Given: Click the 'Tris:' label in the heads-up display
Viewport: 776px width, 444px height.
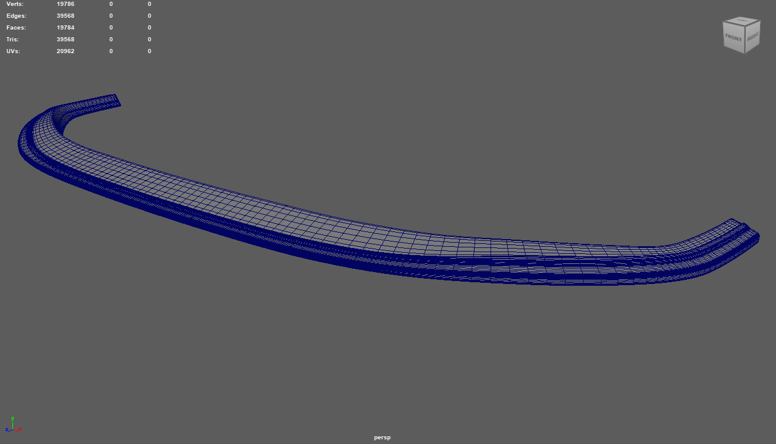Looking at the screenshot, I should [13, 40].
